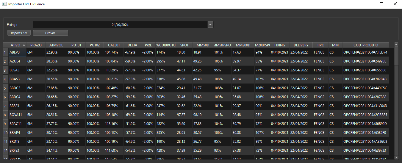
Task: Click the scroll up arrow of table
Action: click(396, 45)
